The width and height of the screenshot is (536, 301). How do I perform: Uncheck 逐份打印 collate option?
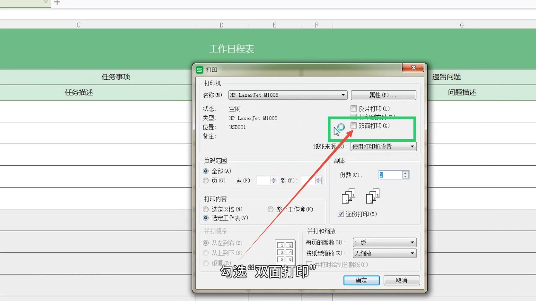coord(341,214)
